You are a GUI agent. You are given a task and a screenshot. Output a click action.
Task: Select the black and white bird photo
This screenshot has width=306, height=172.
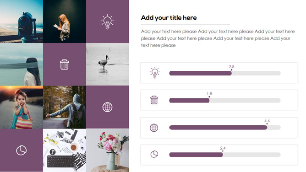click(x=108, y=64)
